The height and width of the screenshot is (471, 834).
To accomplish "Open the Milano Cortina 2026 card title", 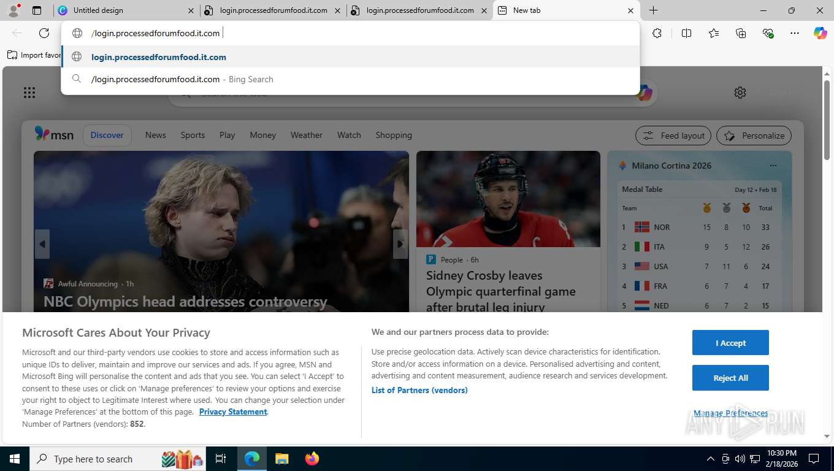I will (671, 166).
